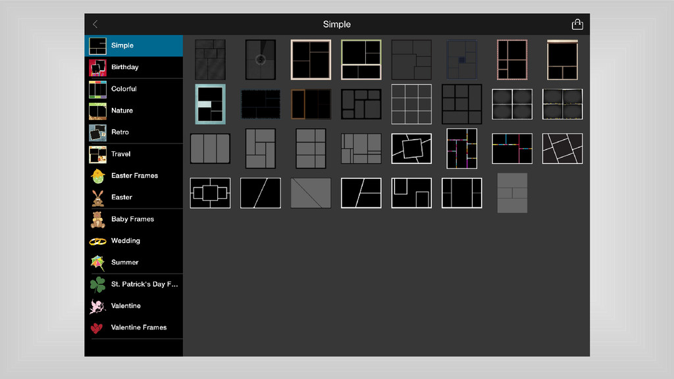
Task: Choose the Easter bunny category
Action: pyautogui.click(x=134, y=197)
